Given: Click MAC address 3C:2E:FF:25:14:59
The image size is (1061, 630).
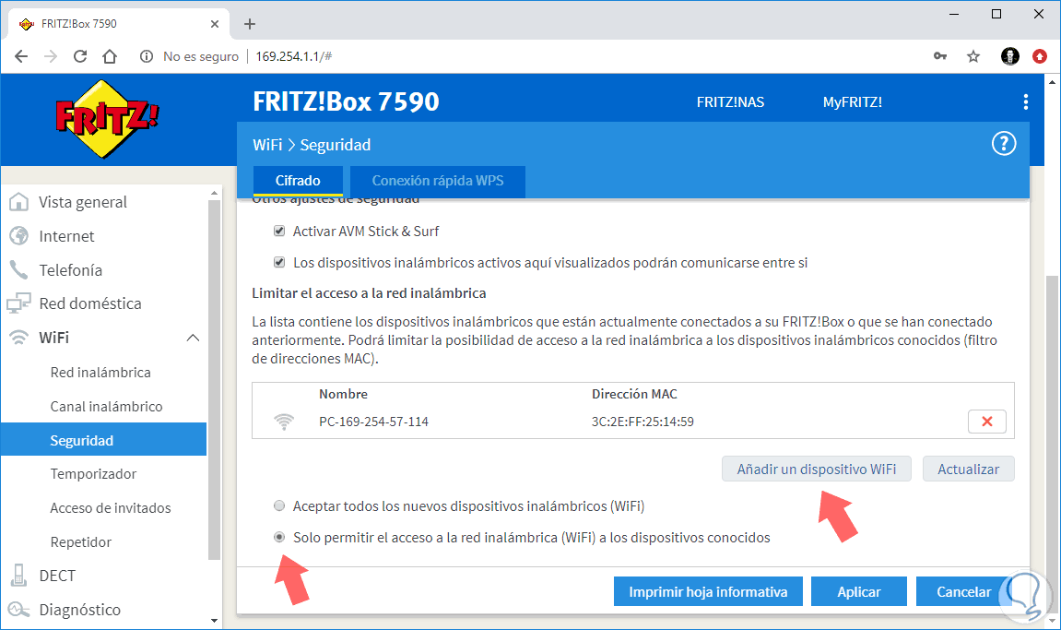Looking at the screenshot, I should coord(642,422).
